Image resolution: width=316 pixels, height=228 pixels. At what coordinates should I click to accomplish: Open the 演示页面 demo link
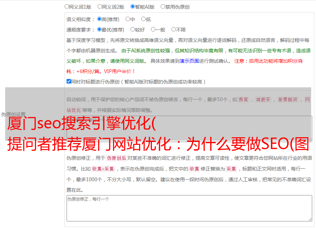[189, 61]
